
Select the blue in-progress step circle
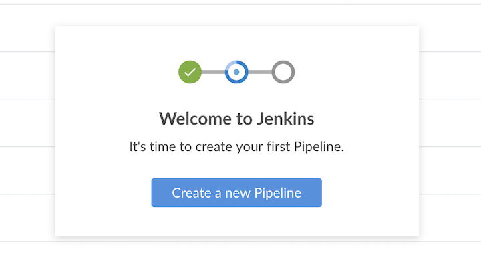pos(236,71)
